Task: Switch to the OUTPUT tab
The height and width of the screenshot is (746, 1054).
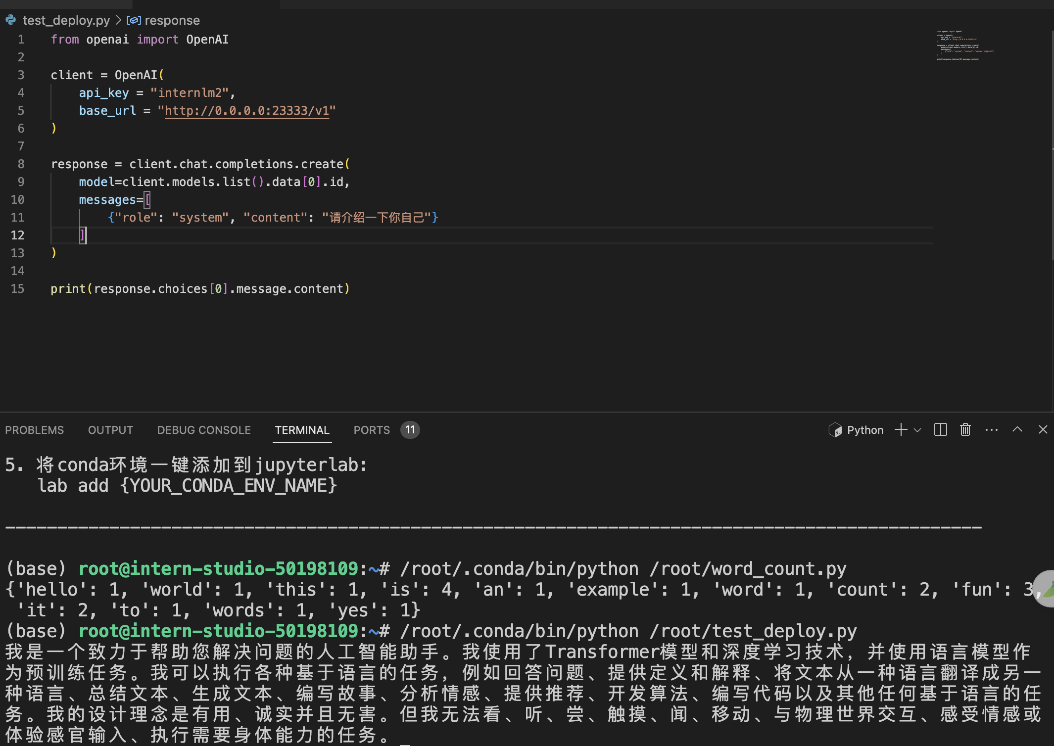Action: [110, 430]
